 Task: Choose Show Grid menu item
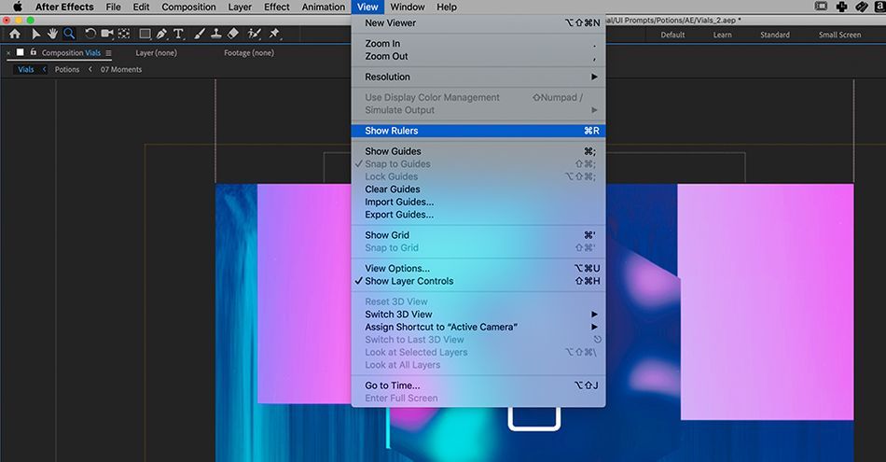pos(478,235)
